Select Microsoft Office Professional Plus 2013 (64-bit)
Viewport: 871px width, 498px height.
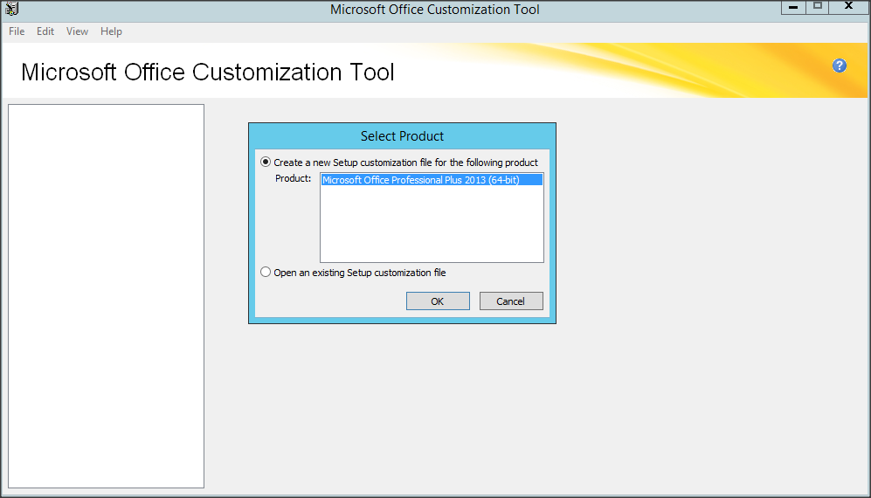click(421, 180)
